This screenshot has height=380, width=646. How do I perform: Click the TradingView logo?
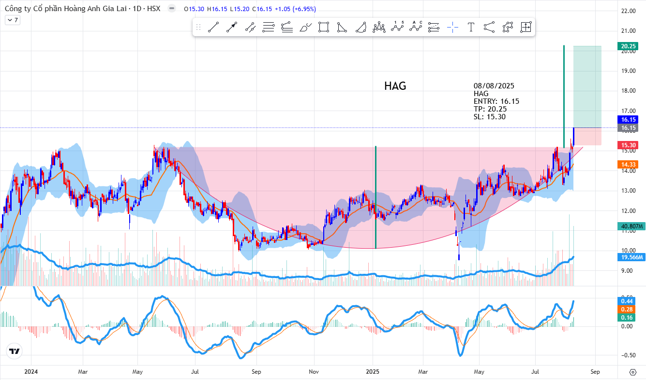tap(15, 351)
